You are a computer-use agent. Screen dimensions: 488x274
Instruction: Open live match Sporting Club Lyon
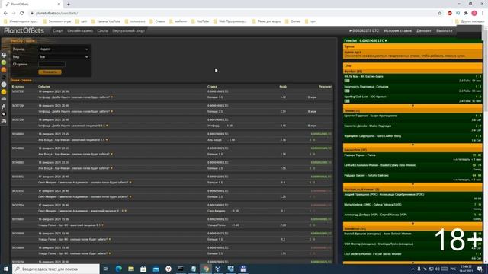coord(365,97)
